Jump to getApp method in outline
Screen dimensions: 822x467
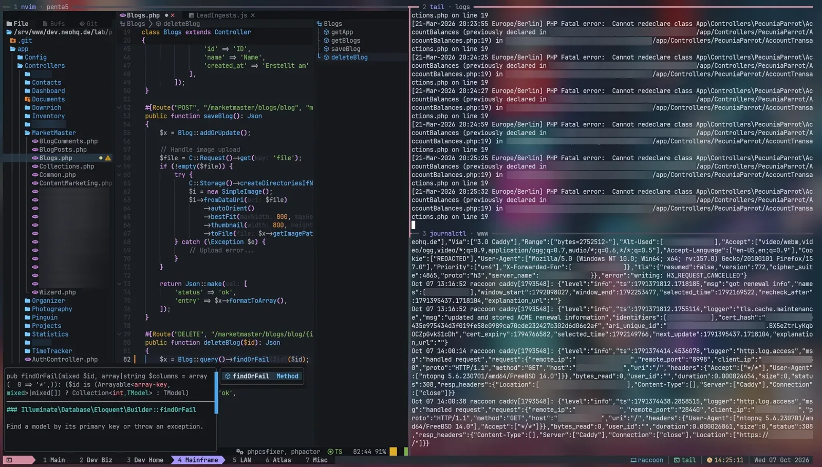[x=339, y=32]
